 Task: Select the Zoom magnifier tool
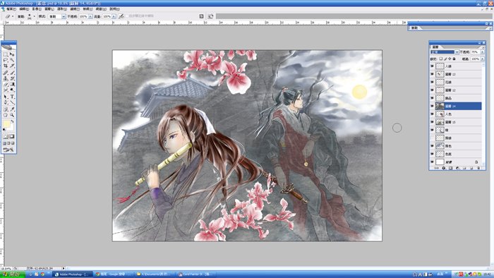[x=12, y=115]
